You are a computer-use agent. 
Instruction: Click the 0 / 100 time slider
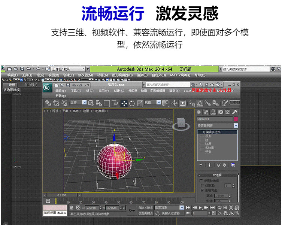pos(62,195)
